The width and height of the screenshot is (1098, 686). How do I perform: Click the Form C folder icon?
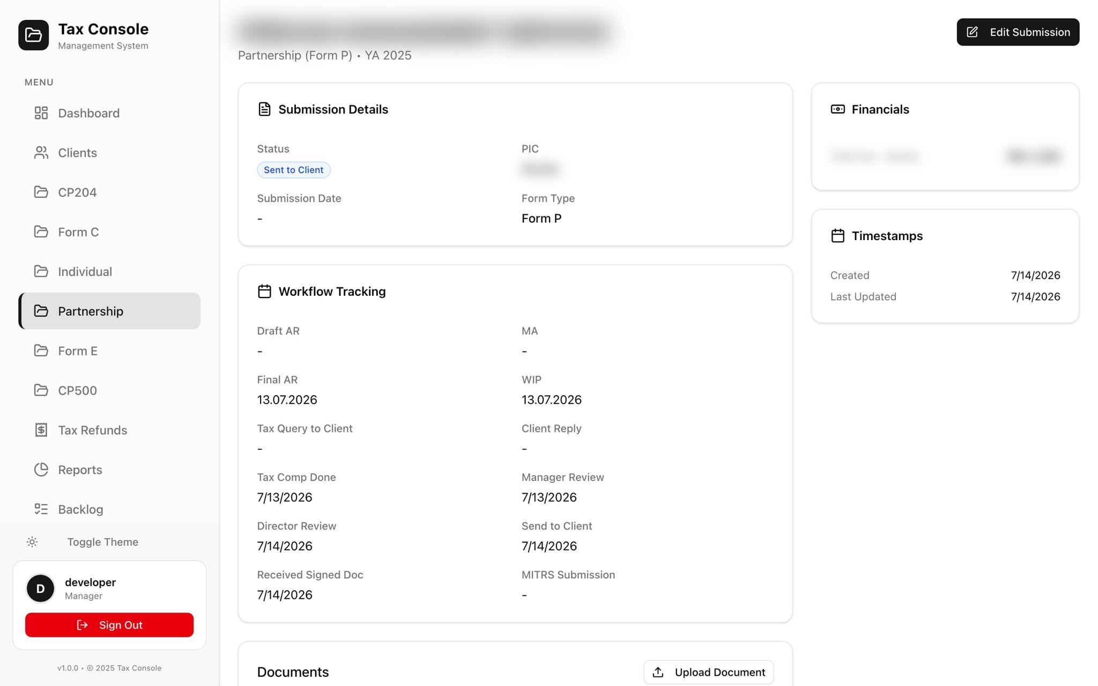click(41, 232)
